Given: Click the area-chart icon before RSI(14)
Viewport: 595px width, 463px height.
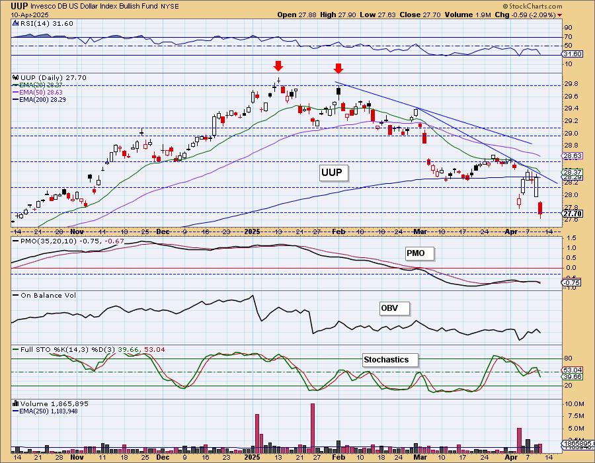Looking at the screenshot, I should tap(16, 23).
